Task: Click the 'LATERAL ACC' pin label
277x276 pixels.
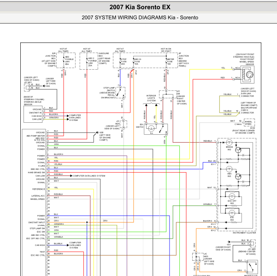Action: tap(38, 196)
